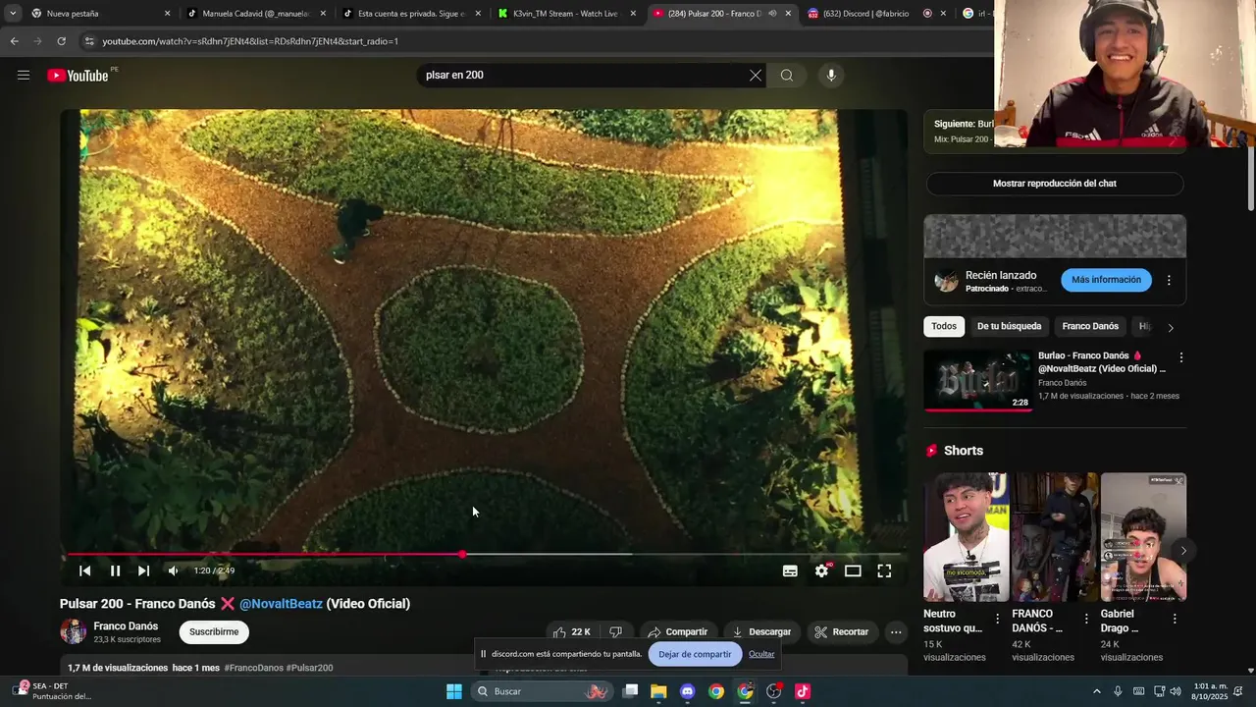Screen dimensions: 1256x707
Task: Go back to the previous page
Action: [x=14, y=41]
